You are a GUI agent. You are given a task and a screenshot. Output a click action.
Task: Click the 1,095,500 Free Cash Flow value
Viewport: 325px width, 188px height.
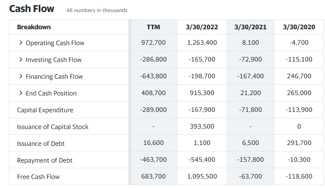tap(202, 176)
